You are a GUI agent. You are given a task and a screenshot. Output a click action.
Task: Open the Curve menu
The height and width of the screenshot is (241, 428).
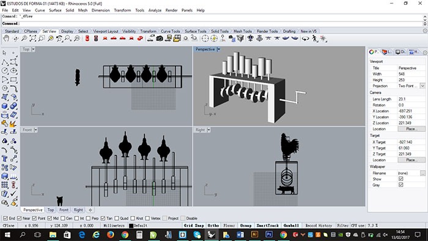(x=40, y=10)
